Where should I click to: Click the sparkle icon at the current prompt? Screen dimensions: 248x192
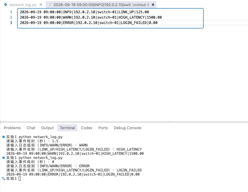tap(3, 179)
